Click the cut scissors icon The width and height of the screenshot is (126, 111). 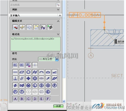(x=22, y=27)
